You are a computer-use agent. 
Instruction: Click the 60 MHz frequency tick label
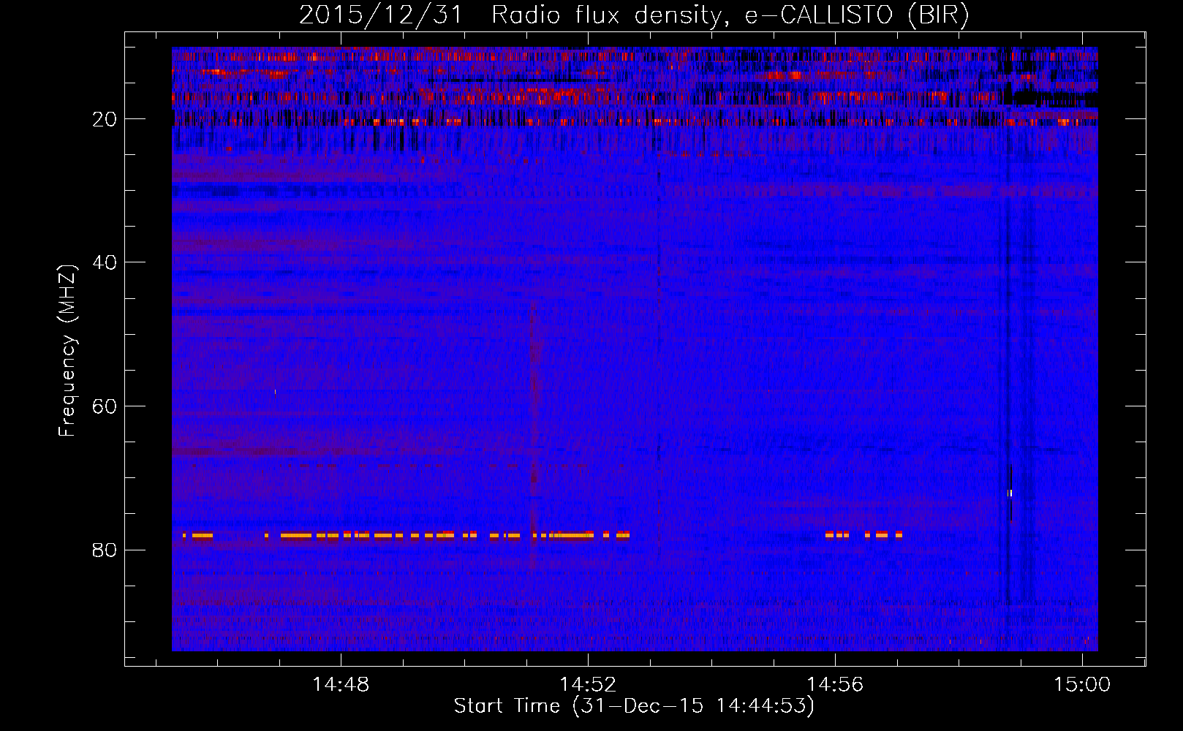tap(105, 406)
